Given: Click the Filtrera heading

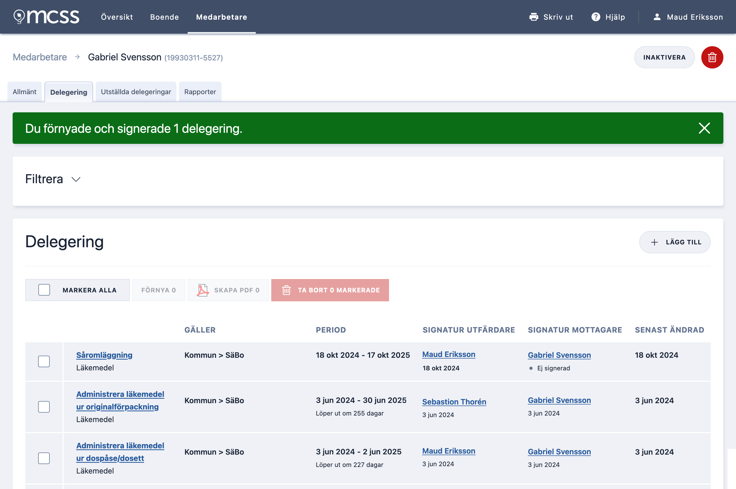Looking at the screenshot, I should click(x=44, y=179).
